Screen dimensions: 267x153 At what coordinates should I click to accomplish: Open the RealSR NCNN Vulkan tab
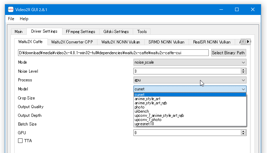tap(212, 42)
